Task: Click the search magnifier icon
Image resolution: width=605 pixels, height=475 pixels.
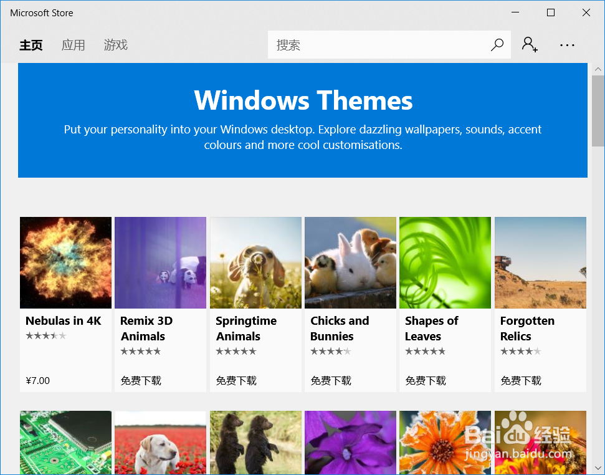Action: [497, 45]
